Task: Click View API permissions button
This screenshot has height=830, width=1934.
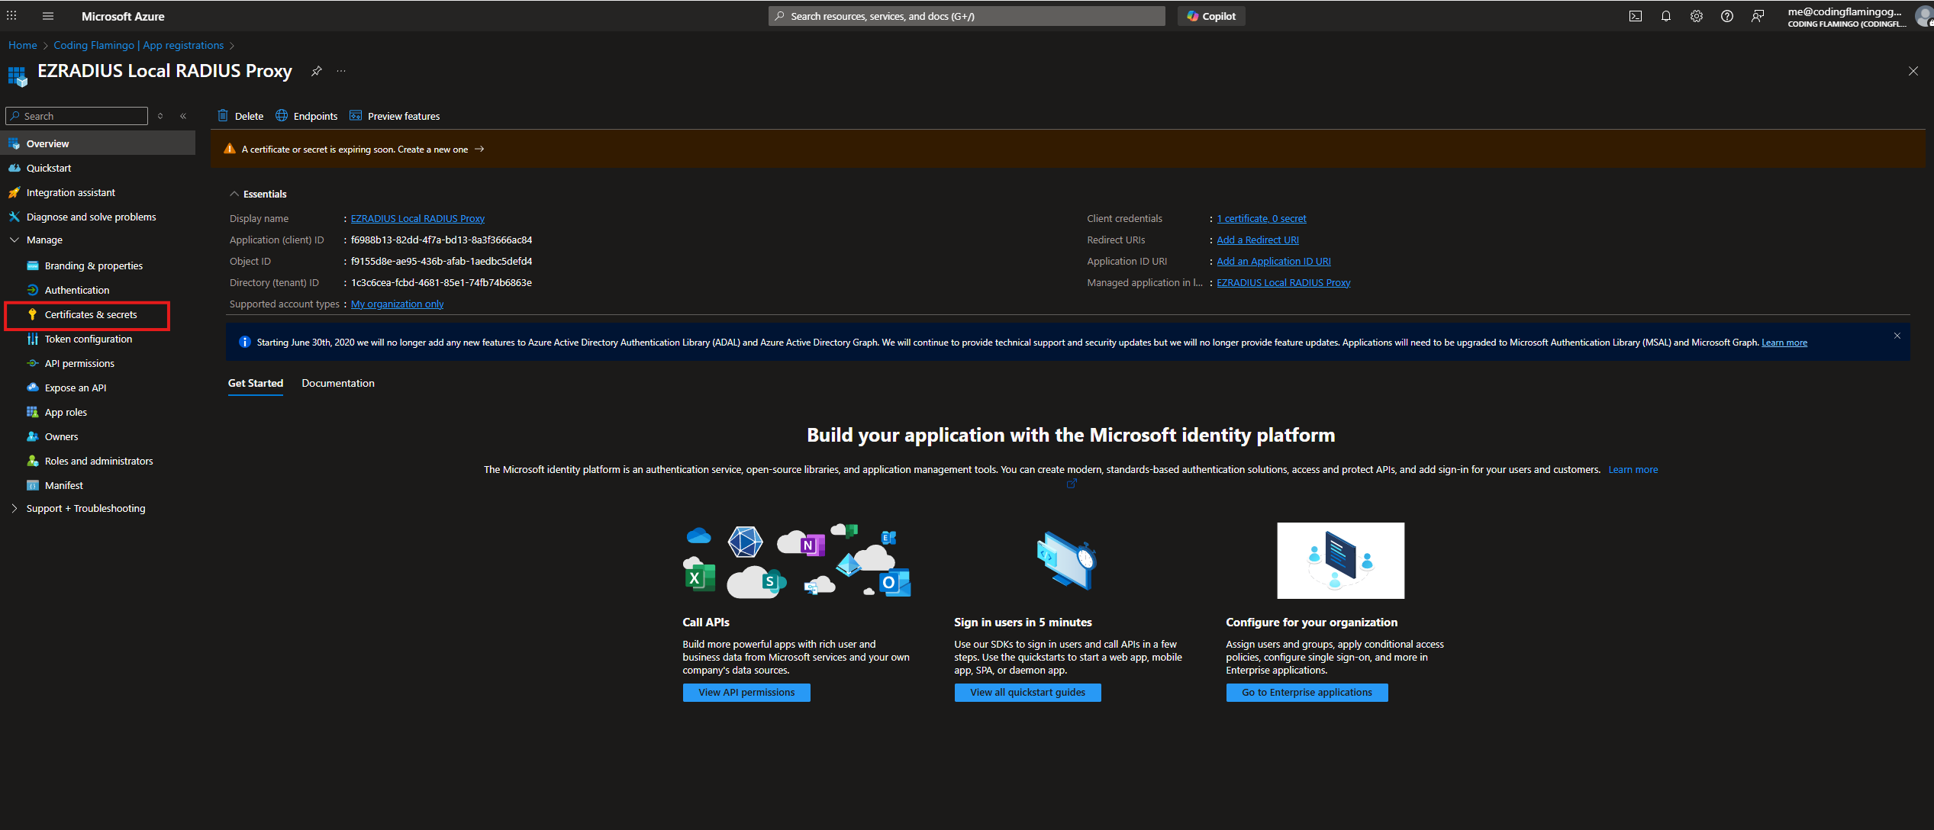Action: (x=746, y=693)
